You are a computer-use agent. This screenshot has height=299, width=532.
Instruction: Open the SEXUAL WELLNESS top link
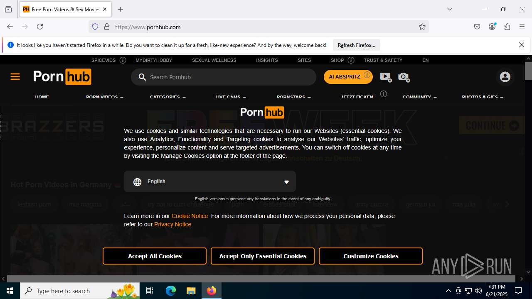[x=214, y=60]
